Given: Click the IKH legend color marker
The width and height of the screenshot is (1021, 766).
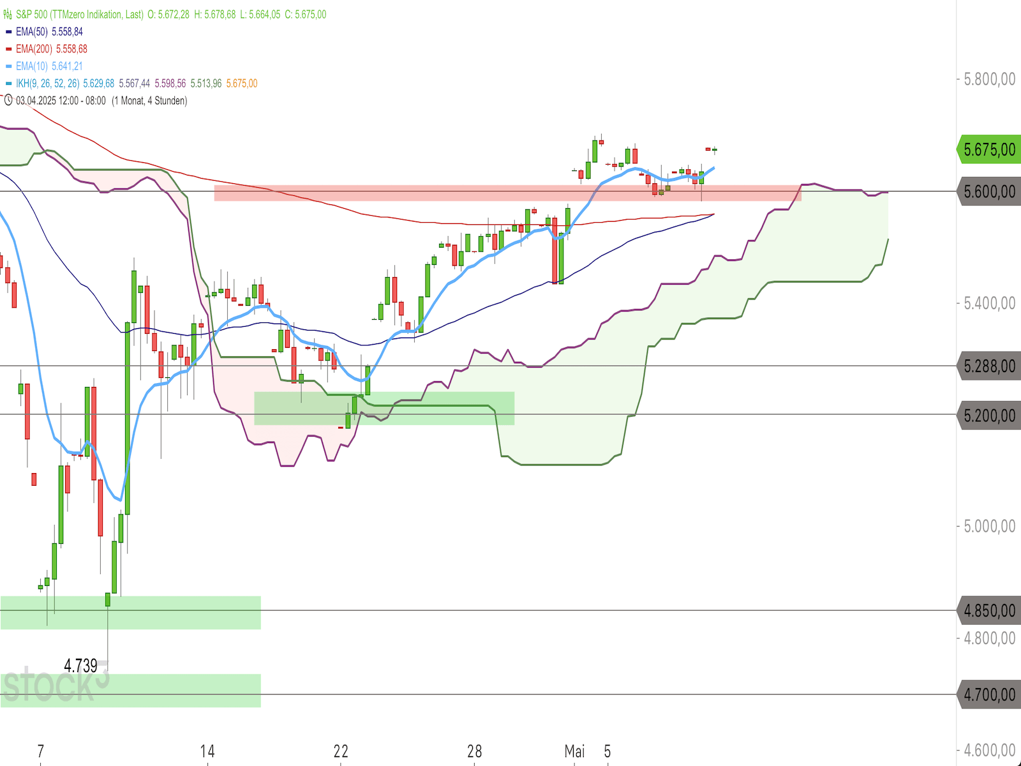Looking at the screenshot, I should [x=8, y=83].
